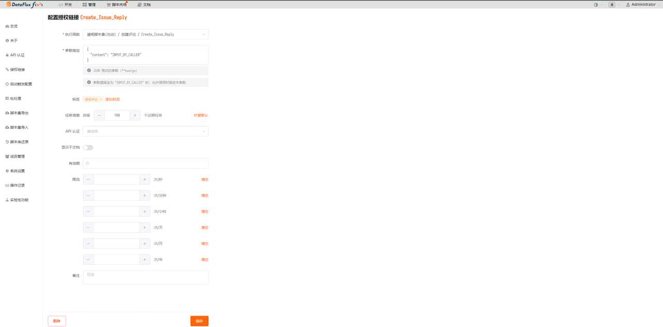Expand the Administrator user menu
Screen dimensions: 663x327
point(642,5)
